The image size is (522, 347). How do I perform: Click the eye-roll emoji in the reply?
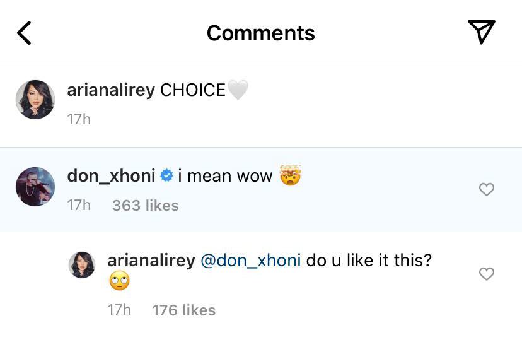[119, 281]
